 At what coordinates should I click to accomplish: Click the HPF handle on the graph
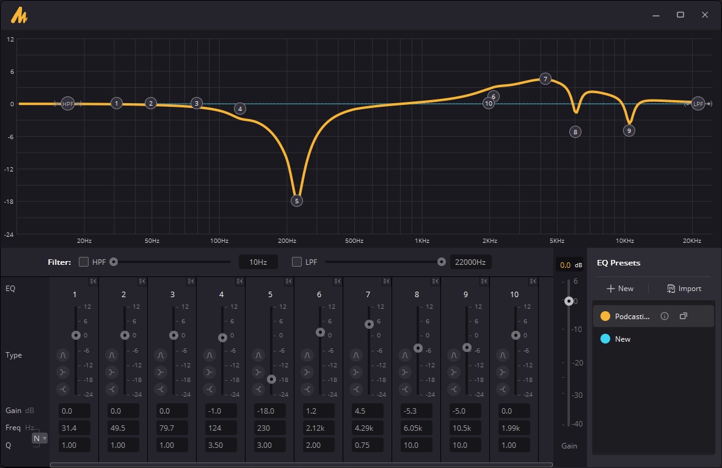[x=67, y=104]
